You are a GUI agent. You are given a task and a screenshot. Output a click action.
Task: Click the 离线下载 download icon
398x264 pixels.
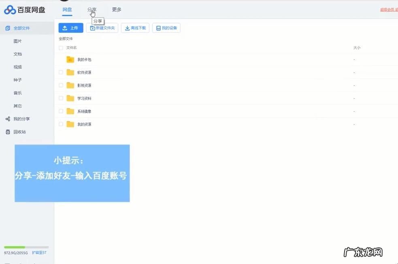click(x=128, y=28)
